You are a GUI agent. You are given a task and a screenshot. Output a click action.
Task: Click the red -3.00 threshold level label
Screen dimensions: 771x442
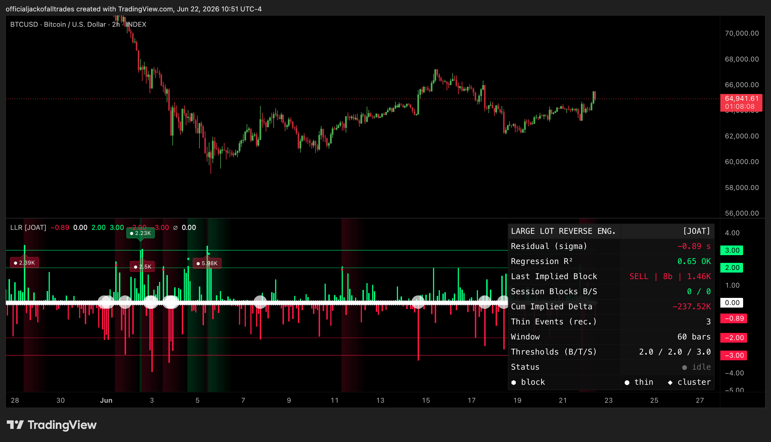coord(733,355)
